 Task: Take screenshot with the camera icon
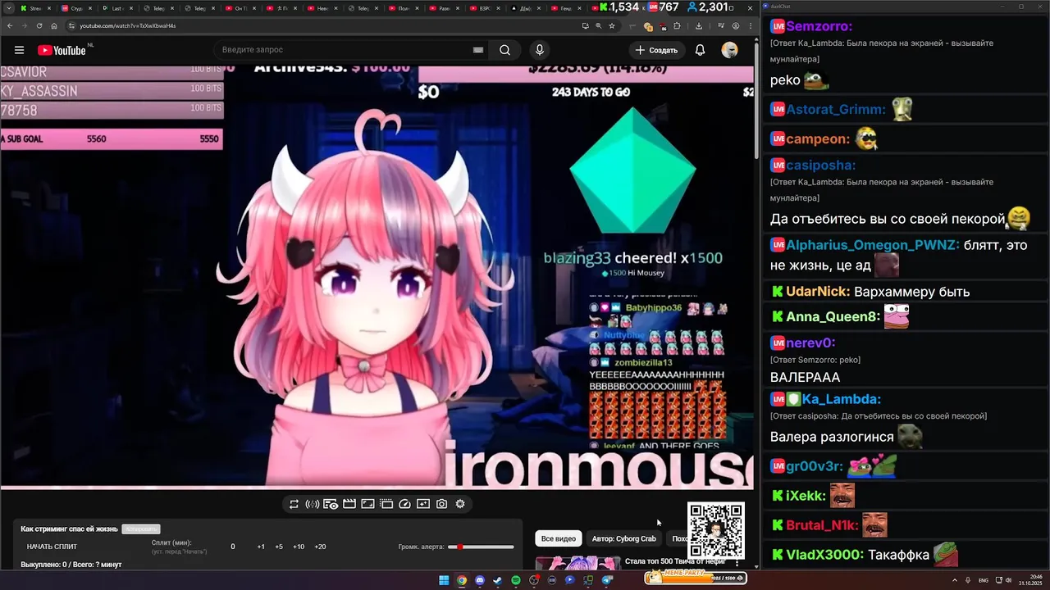tap(441, 504)
